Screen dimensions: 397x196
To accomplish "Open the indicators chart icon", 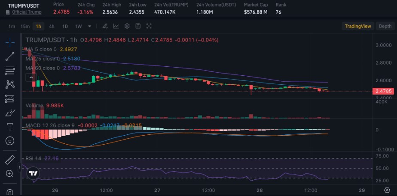I will (x=116, y=26).
